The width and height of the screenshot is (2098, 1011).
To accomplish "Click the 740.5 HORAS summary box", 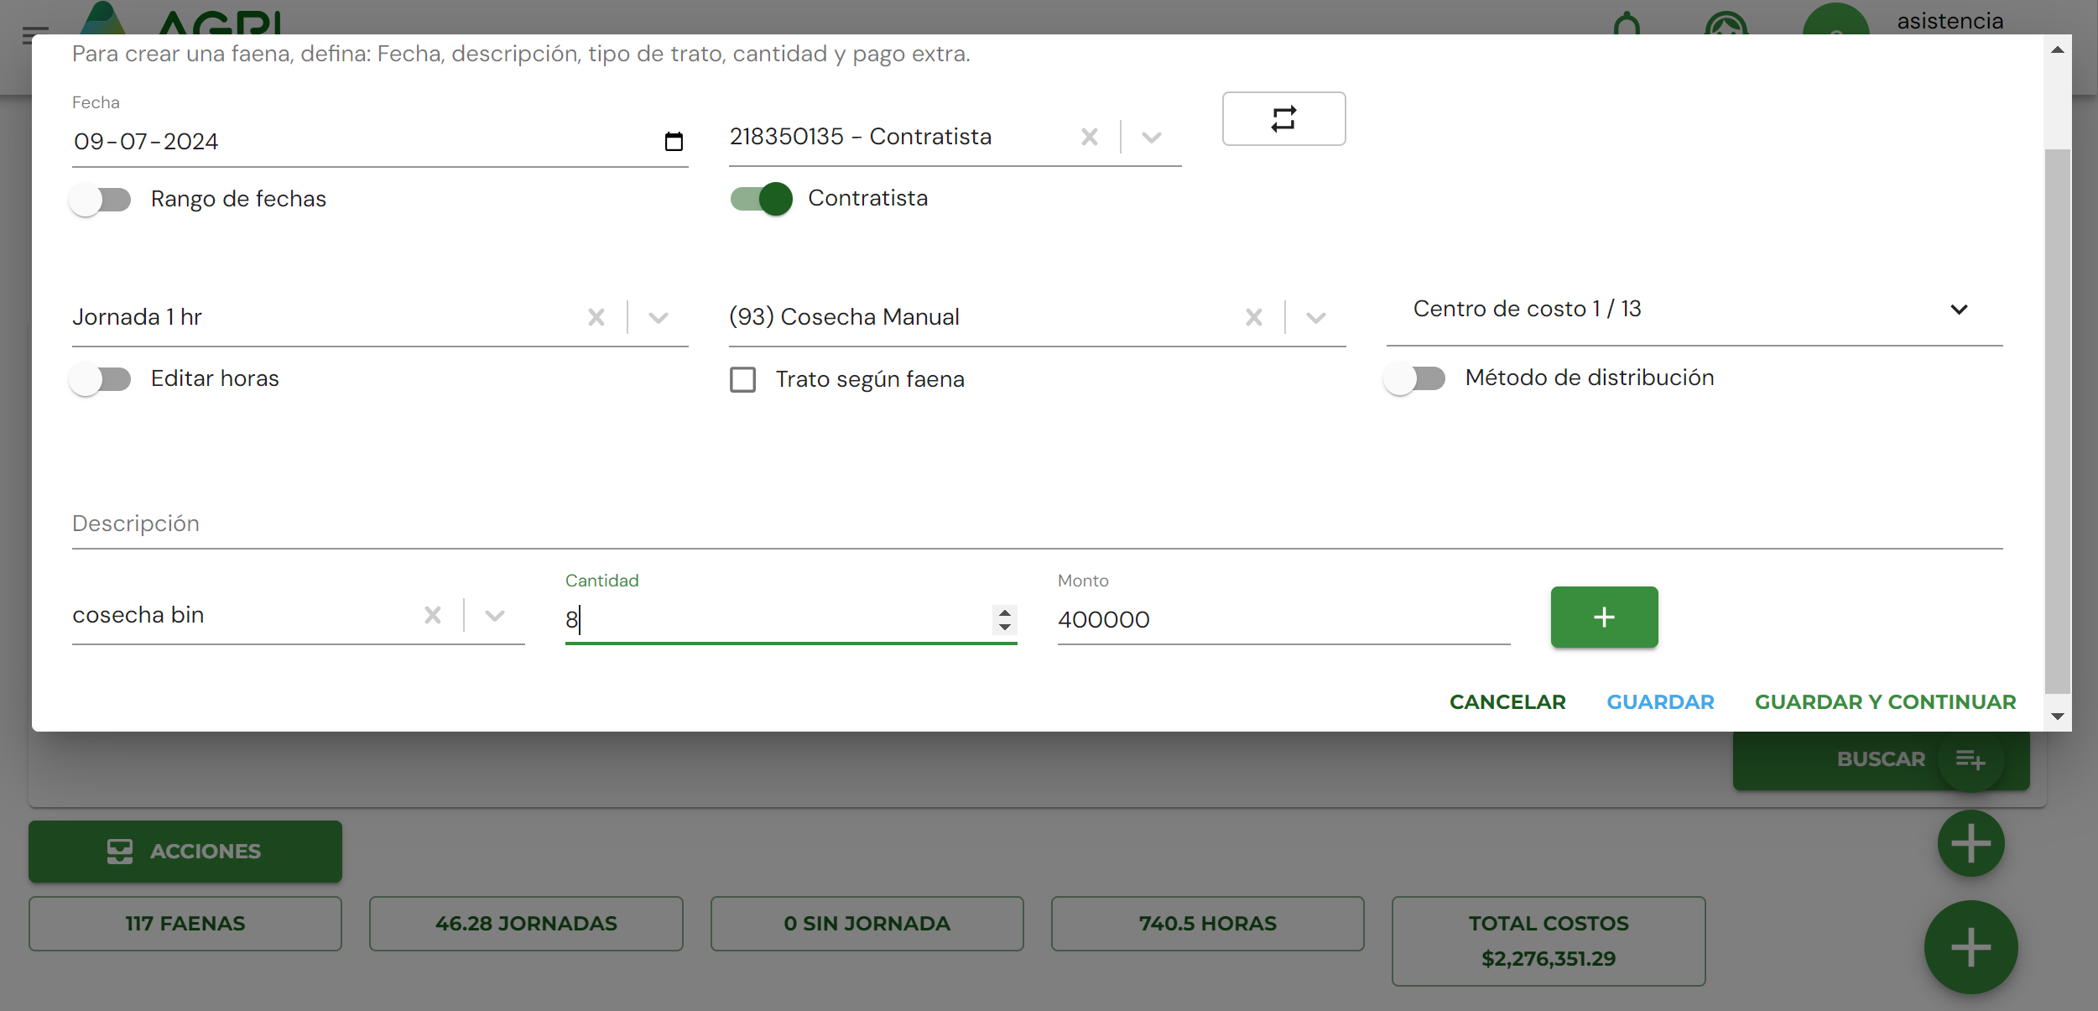I will click(x=1207, y=923).
